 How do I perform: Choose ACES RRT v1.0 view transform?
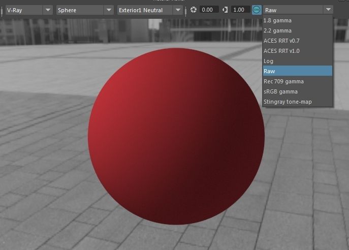pos(298,51)
